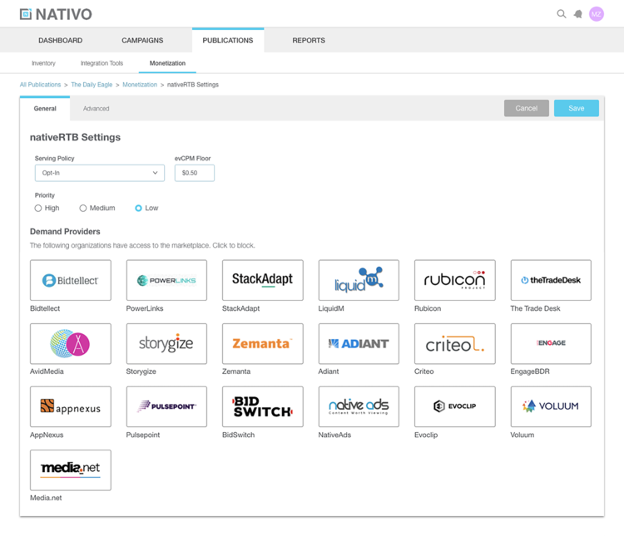Select Medium priority radio button
Viewport: 624px width, 536px height.
click(x=82, y=208)
